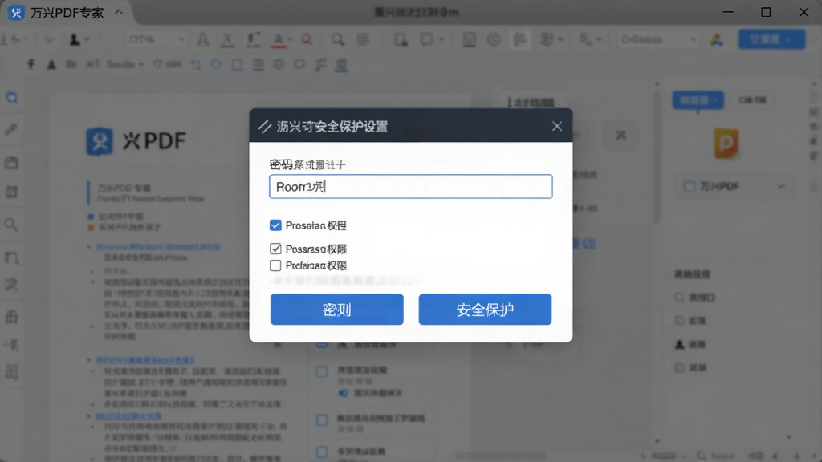The height and width of the screenshot is (462, 822).
Task: Click the page icon in top toolbar
Action: [x=401, y=39]
